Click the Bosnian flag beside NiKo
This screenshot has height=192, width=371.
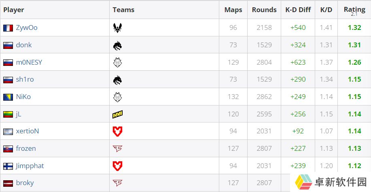[8, 97]
